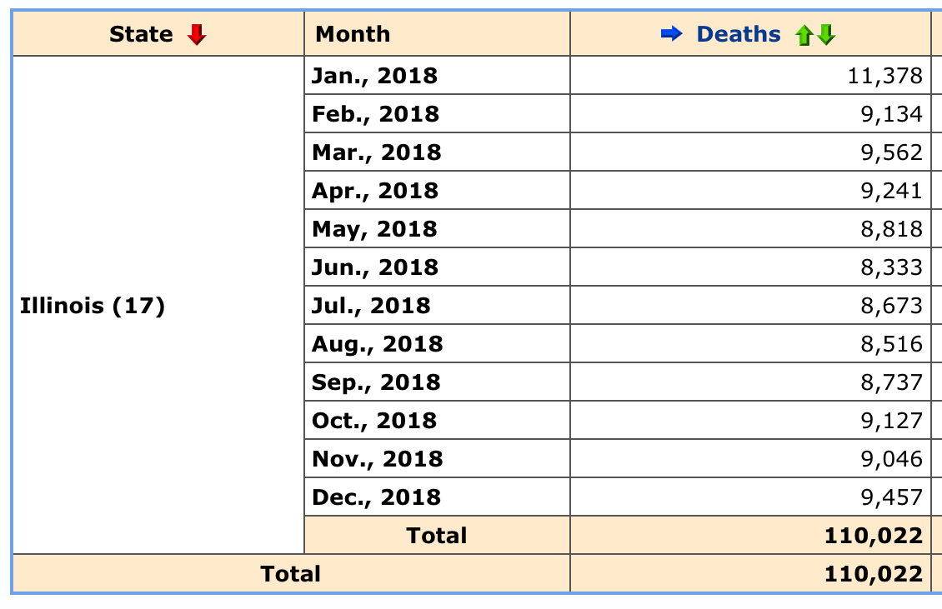Select the deaths value 9,457

point(891,497)
